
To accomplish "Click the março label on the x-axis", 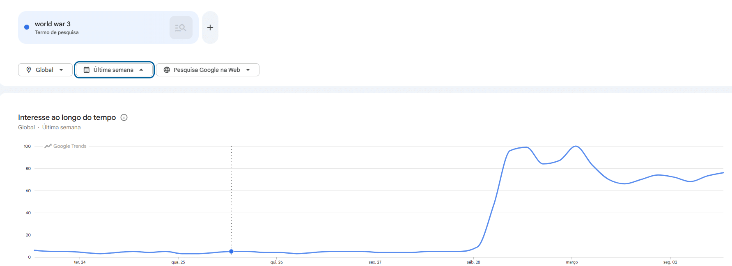I will (571, 262).
